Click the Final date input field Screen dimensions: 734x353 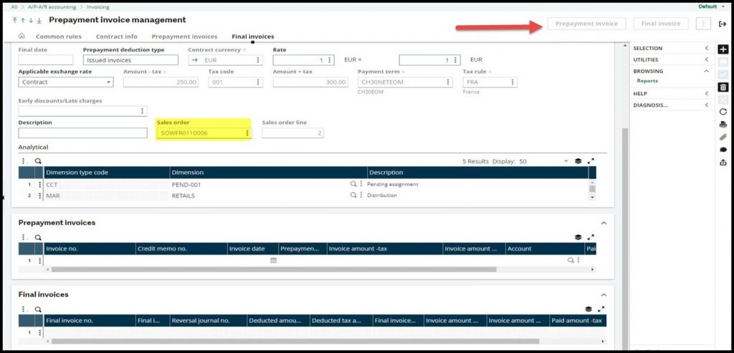pyautogui.click(x=46, y=60)
